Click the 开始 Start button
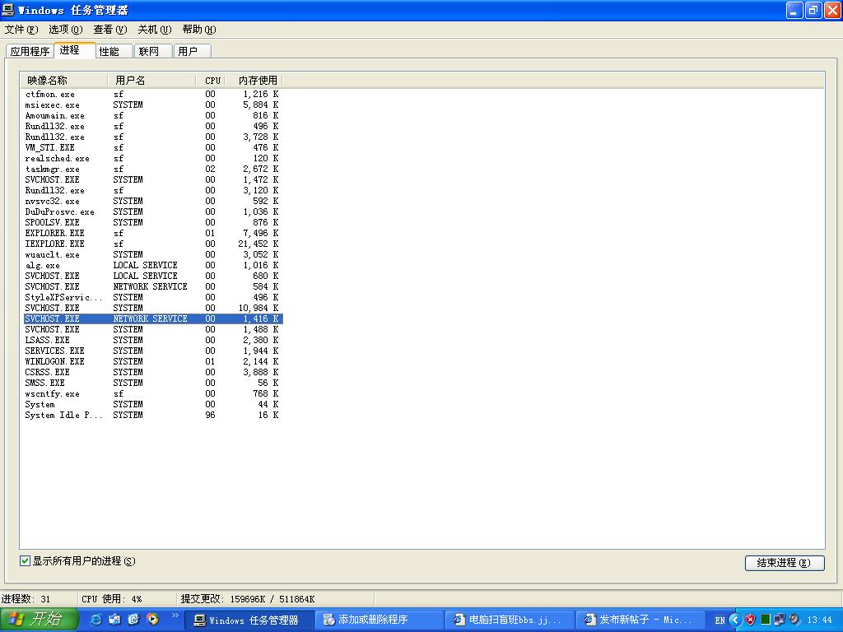 click(39, 620)
